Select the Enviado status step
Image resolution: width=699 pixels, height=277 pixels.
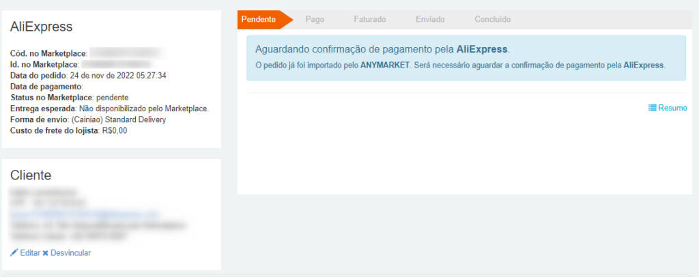[x=430, y=20]
